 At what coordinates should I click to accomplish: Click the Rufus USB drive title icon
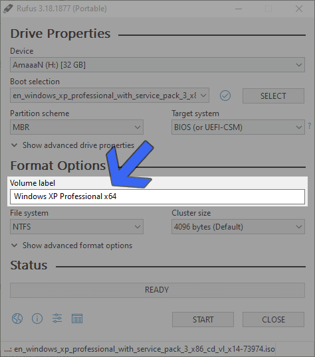click(9, 9)
